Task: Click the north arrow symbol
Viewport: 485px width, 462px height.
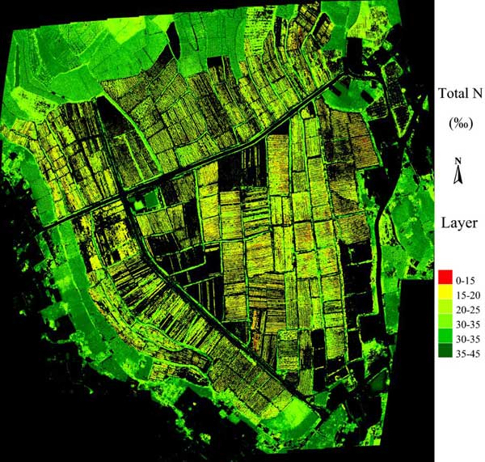Action: [x=458, y=175]
